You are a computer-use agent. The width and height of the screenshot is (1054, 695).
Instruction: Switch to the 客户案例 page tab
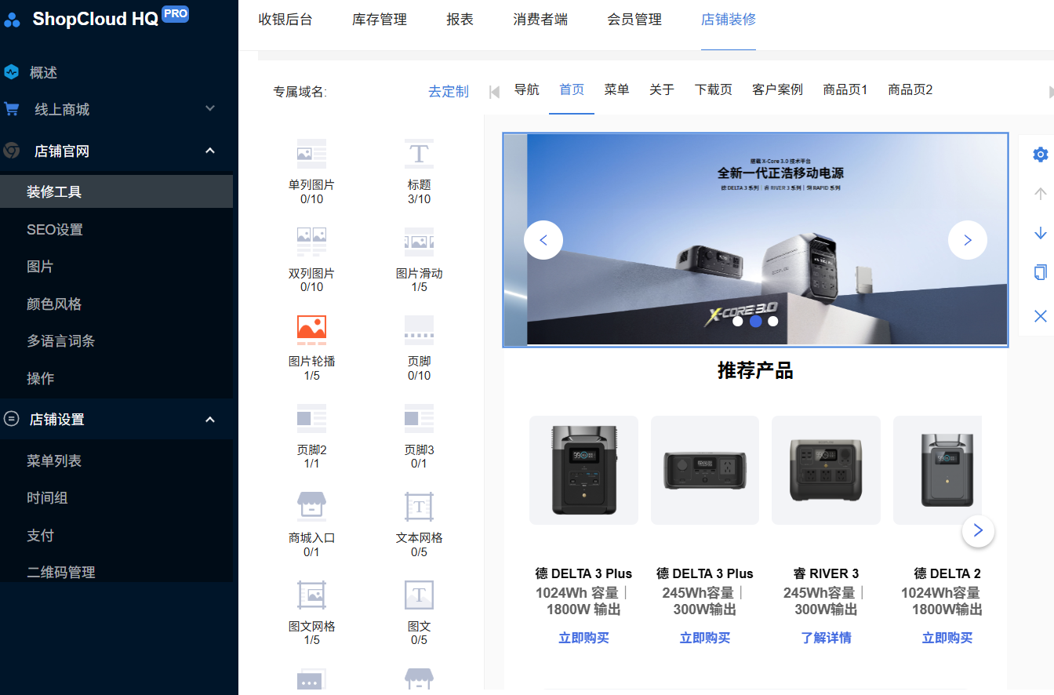tap(777, 89)
